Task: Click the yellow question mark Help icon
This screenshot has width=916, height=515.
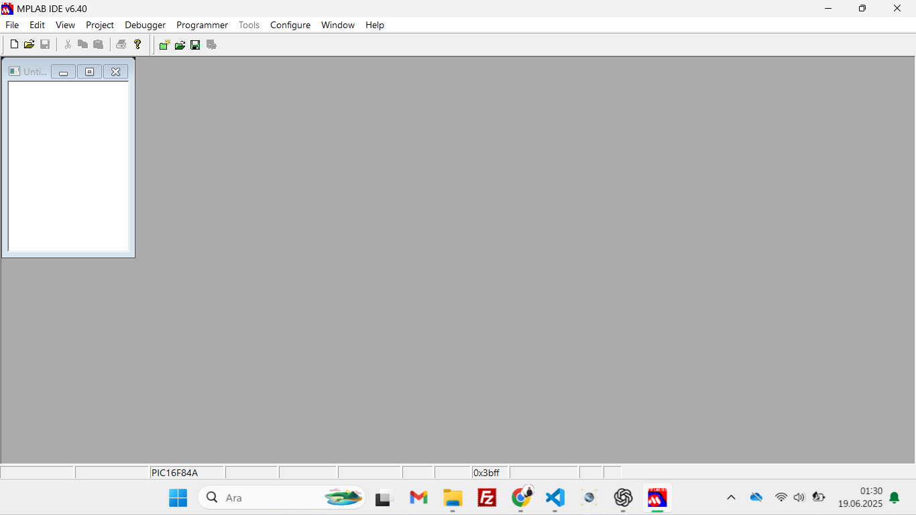Action: [x=137, y=44]
